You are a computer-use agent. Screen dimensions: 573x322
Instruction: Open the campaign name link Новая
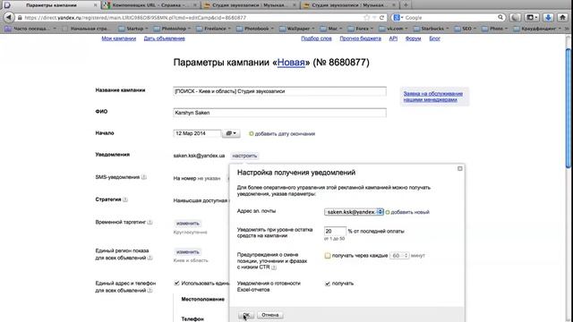291,63
